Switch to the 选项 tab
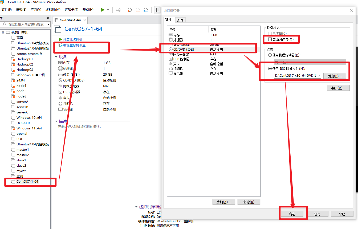This screenshot has height=229, width=358. [x=180, y=20]
